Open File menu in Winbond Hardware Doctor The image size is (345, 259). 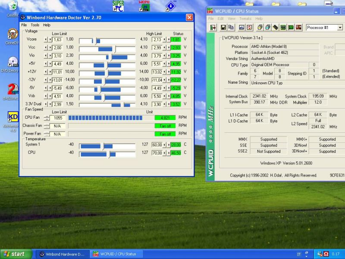pyautogui.click(x=24, y=25)
